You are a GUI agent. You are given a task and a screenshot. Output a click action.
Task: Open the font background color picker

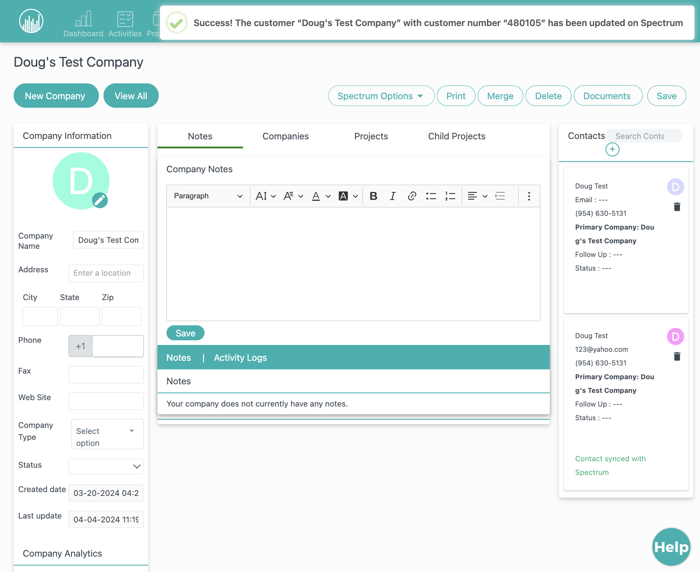(348, 196)
